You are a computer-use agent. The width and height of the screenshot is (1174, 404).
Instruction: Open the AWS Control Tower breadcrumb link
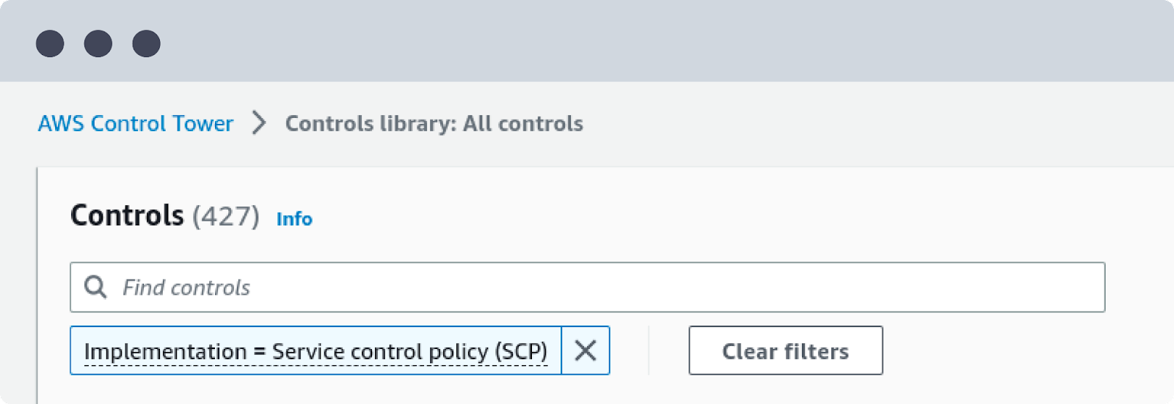(x=136, y=123)
